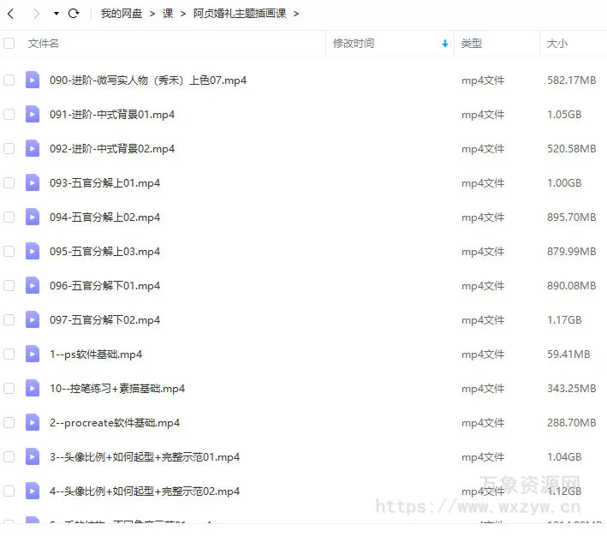Click the video icon for 2--procreate软件基础.mp4

pos(33,422)
